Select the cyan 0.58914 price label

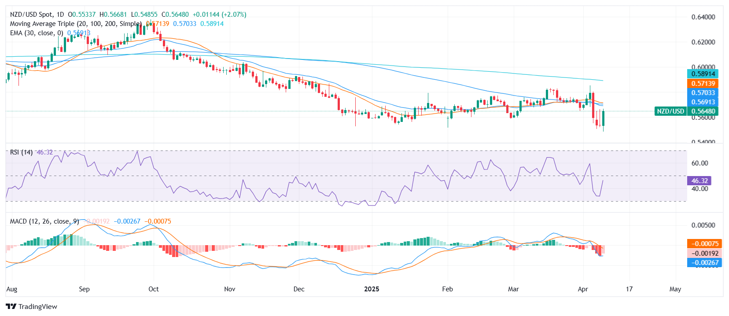click(703, 74)
